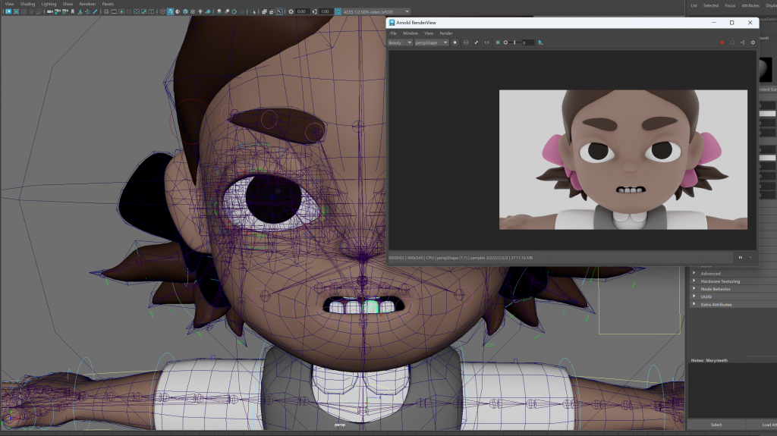This screenshot has height=436, width=777.
Task: Stop the render with the red button
Action: coord(722,42)
